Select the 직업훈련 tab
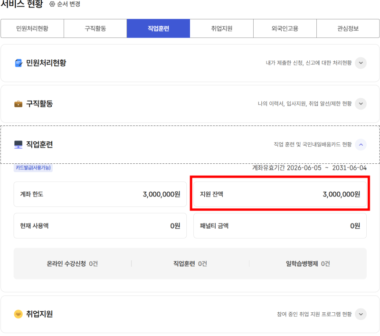This screenshot has height=336, width=380. (158, 28)
